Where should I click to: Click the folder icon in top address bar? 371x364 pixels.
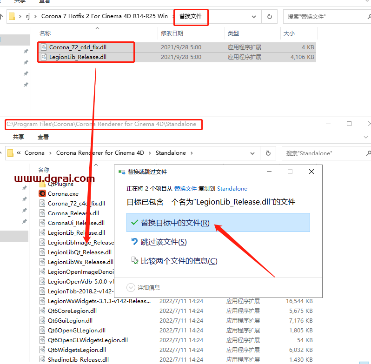[13, 16]
